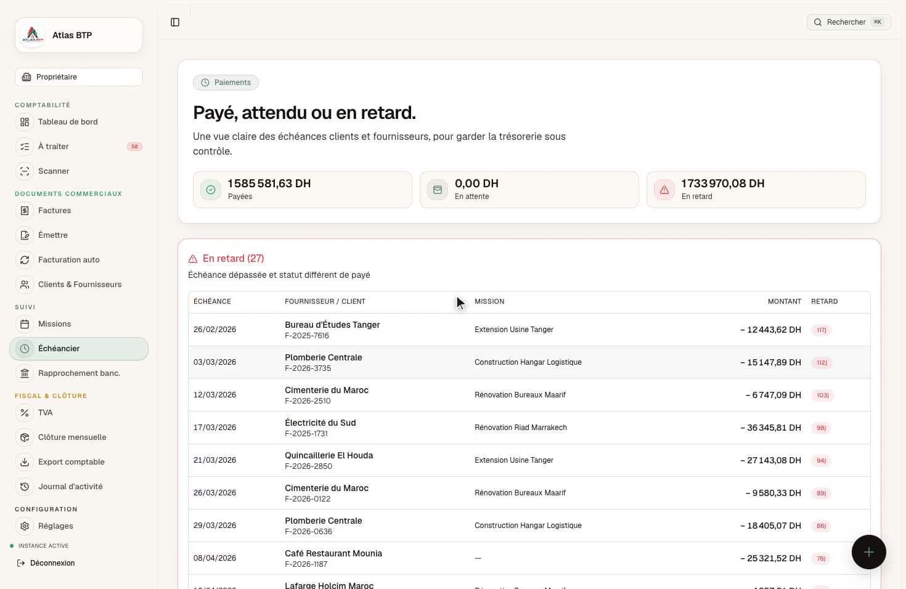Open Facturation auto refresh icon
Screen dimensions: 906x589
[x=25, y=260]
